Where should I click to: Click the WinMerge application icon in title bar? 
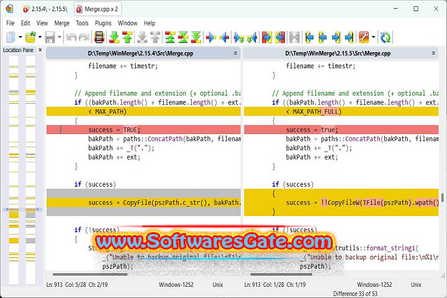9,9
